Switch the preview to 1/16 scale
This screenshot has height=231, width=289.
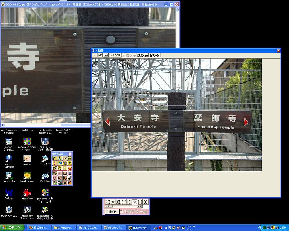[x=118, y=55]
